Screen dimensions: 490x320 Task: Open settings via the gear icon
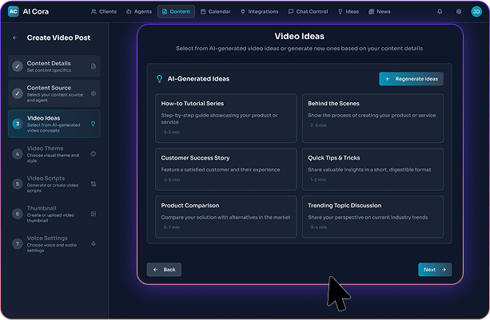[458, 12]
